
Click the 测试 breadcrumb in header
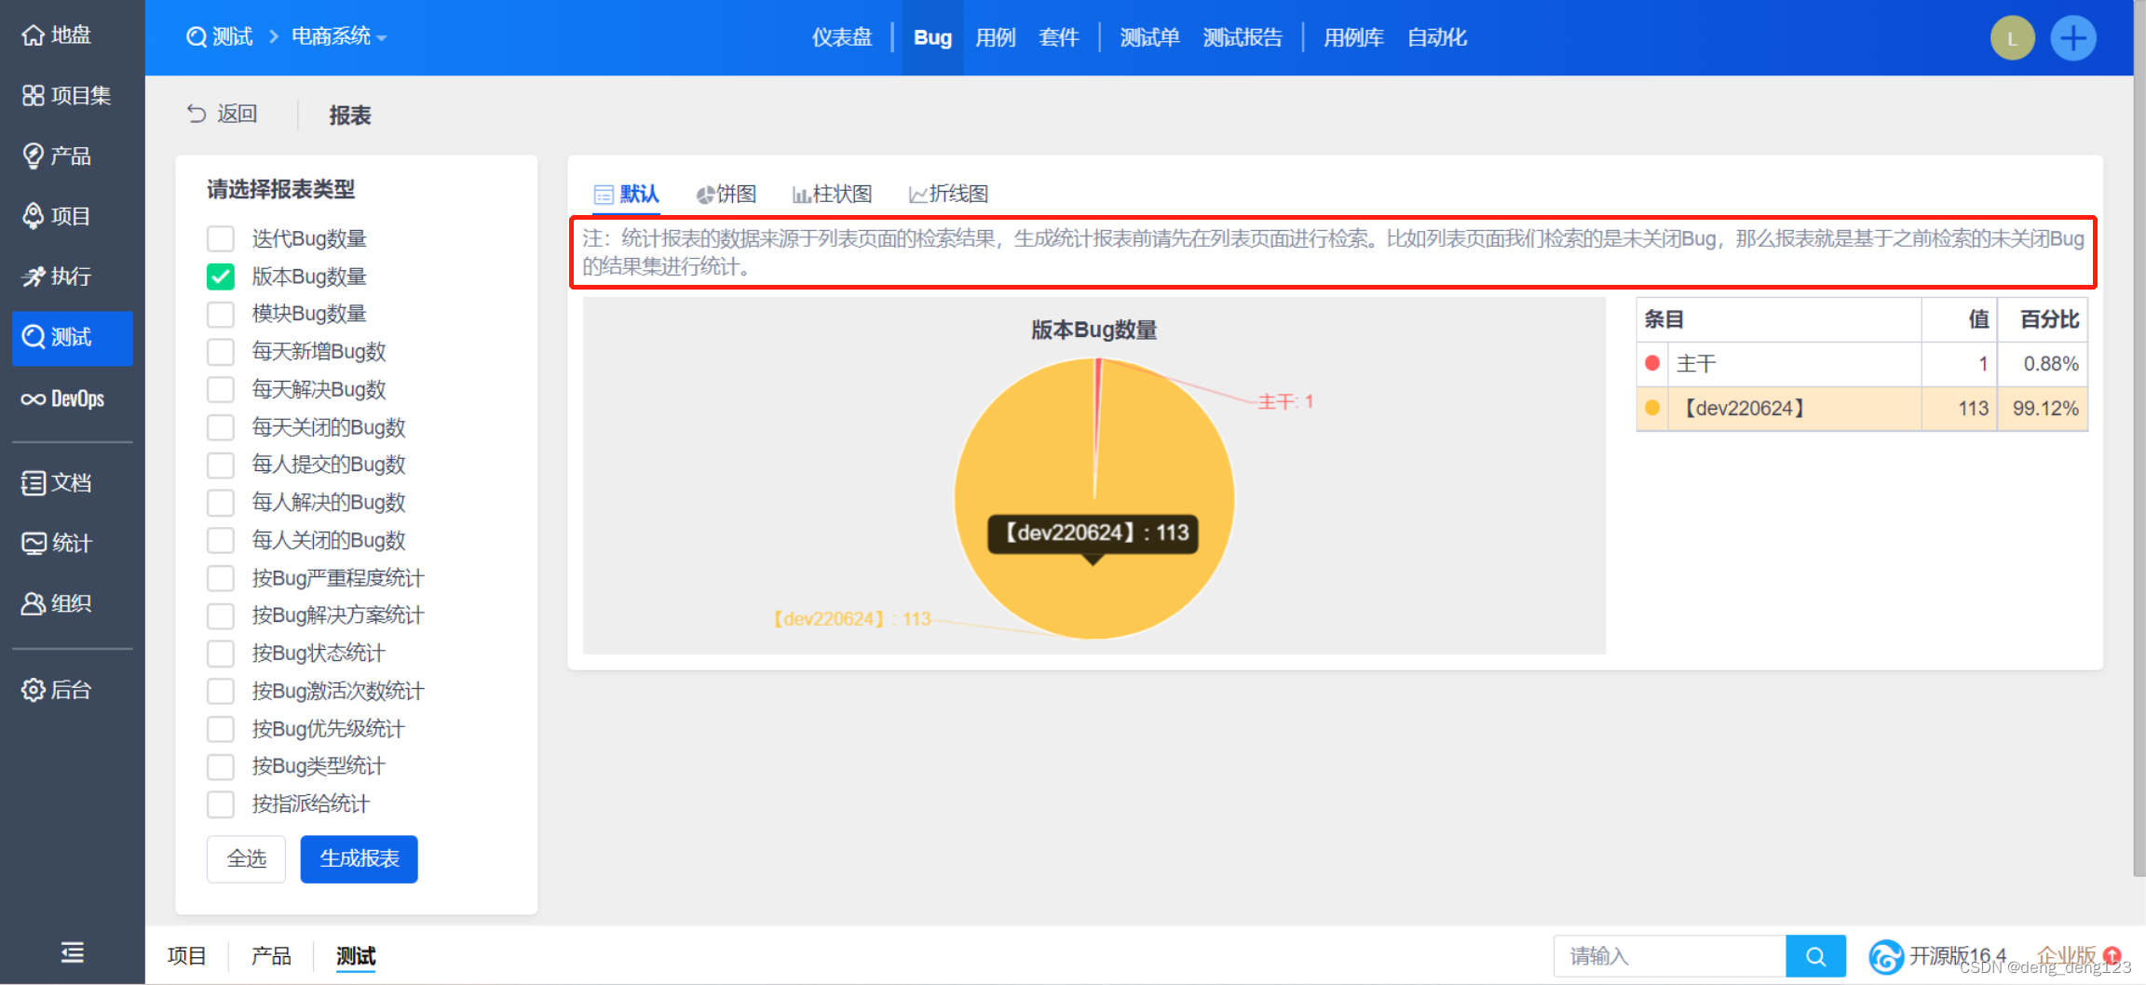pos(220,36)
